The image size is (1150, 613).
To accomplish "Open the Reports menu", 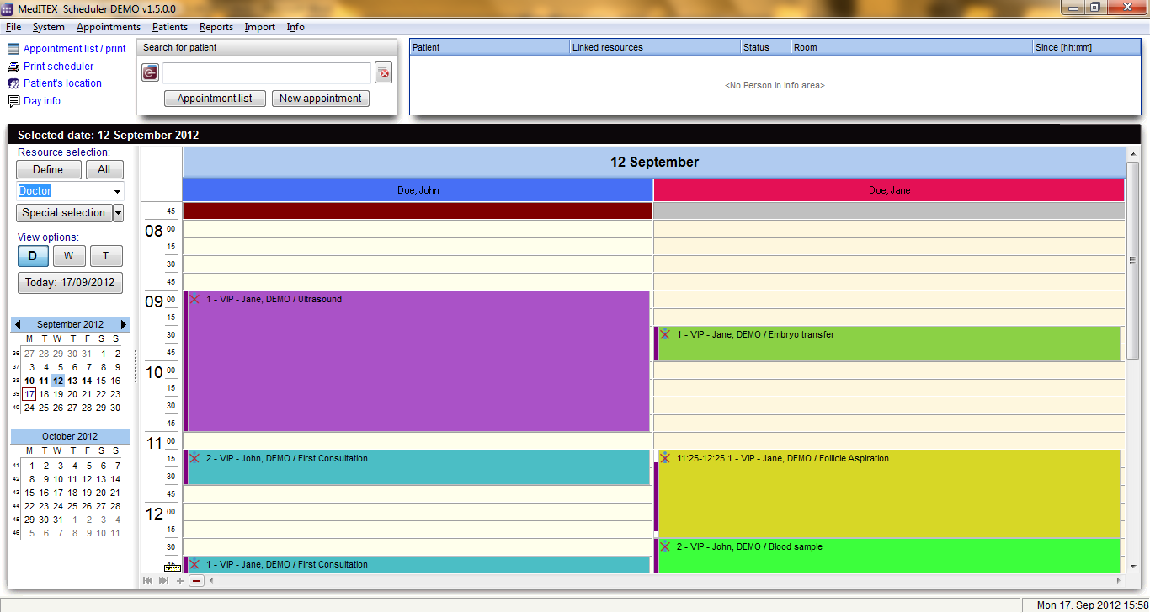I will [216, 27].
